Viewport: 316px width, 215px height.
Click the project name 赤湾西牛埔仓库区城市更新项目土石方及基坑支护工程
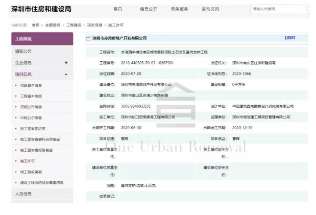[x=164, y=52]
